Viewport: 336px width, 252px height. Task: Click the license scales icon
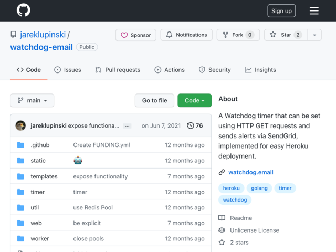point(222,230)
